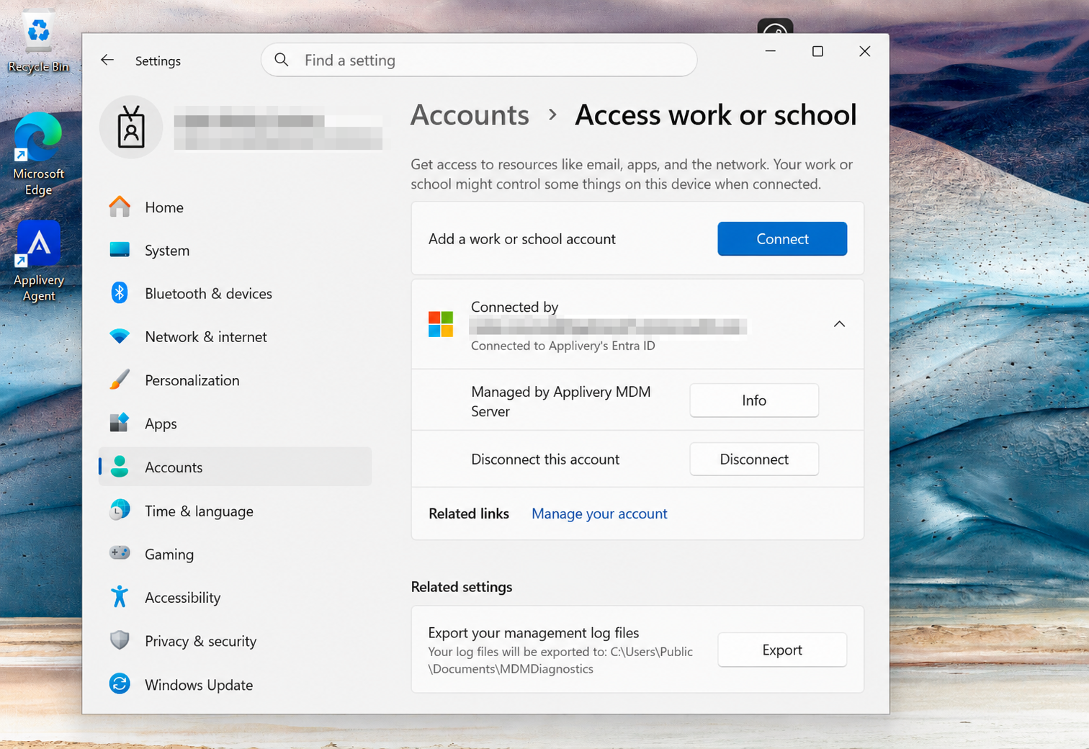Navigate to Privacy & security
The image size is (1089, 749).
[235, 641]
